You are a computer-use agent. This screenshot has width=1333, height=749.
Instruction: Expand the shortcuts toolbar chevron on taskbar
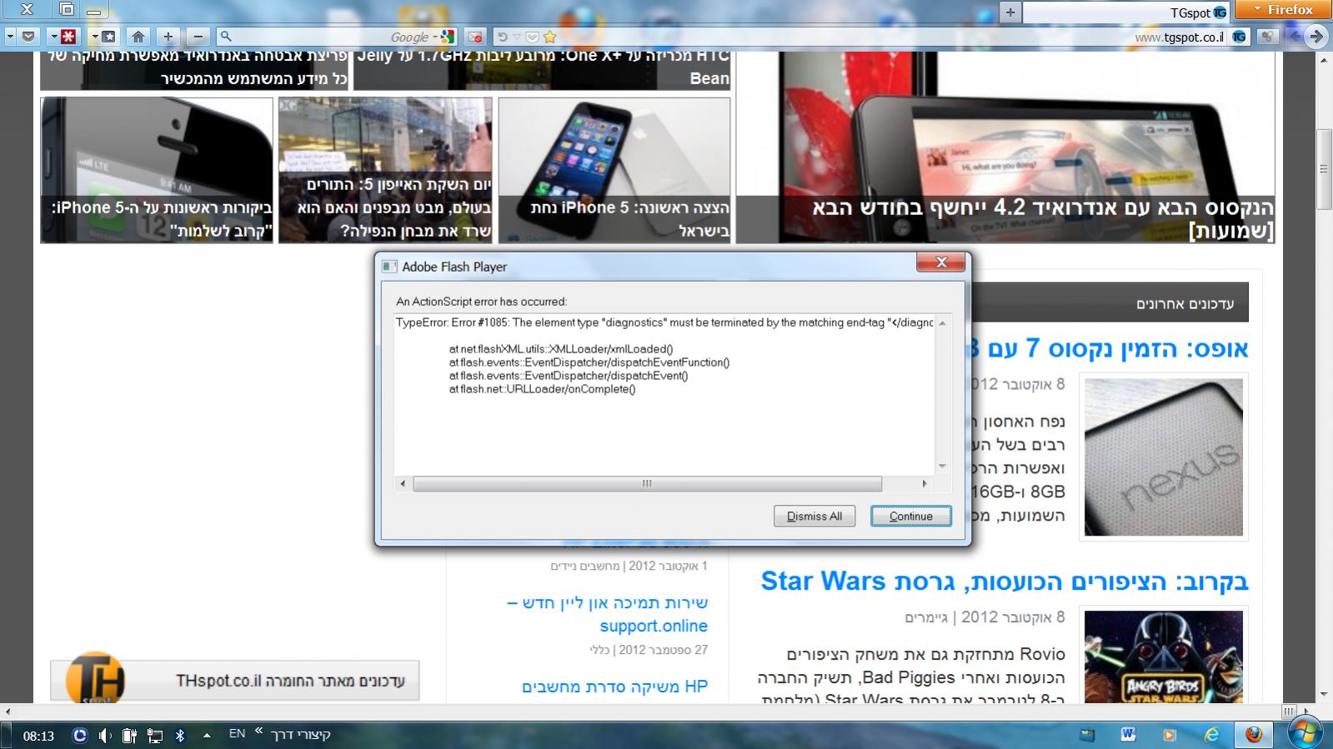pos(259,732)
